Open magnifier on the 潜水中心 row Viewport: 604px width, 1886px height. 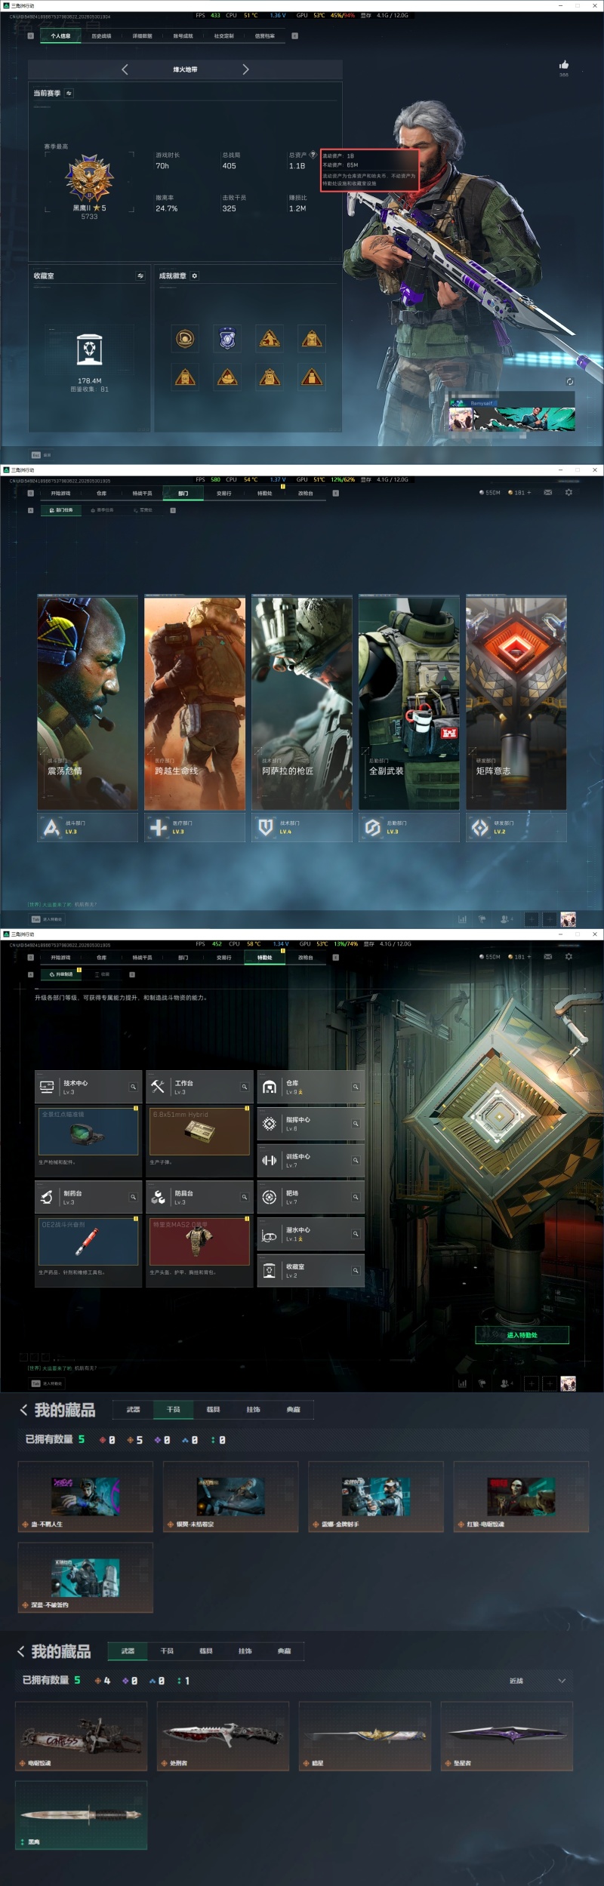pyautogui.click(x=356, y=1234)
